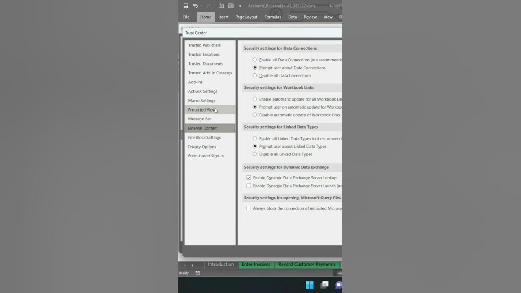Viewport: 521px width, 293px height.
Task: Select ActiveX Settings category
Action: (210, 92)
